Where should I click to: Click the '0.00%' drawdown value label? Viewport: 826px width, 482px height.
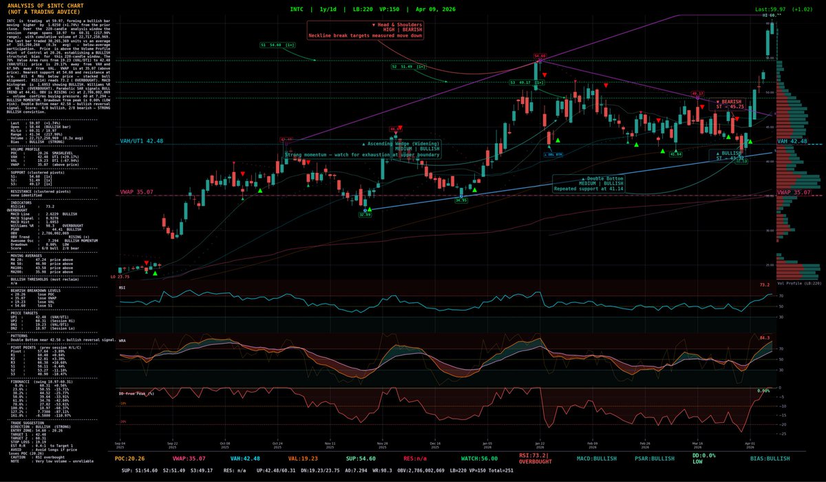tap(762, 391)
